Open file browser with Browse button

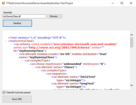click(55, 16)
